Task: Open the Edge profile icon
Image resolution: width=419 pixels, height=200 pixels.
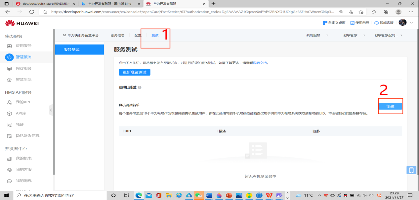Action: tap(398, 12)
